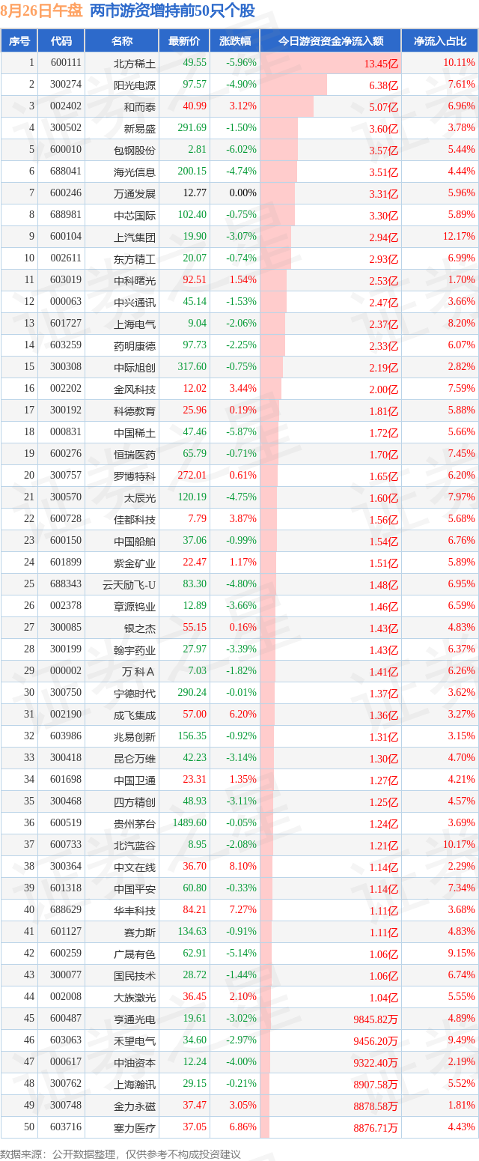Click the title 两市游资增持前50只个股
This screenshot has width=479, height=1161.
point(172,11)
